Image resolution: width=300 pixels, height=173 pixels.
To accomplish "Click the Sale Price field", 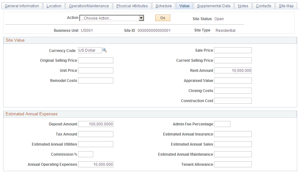I will 233,50.
